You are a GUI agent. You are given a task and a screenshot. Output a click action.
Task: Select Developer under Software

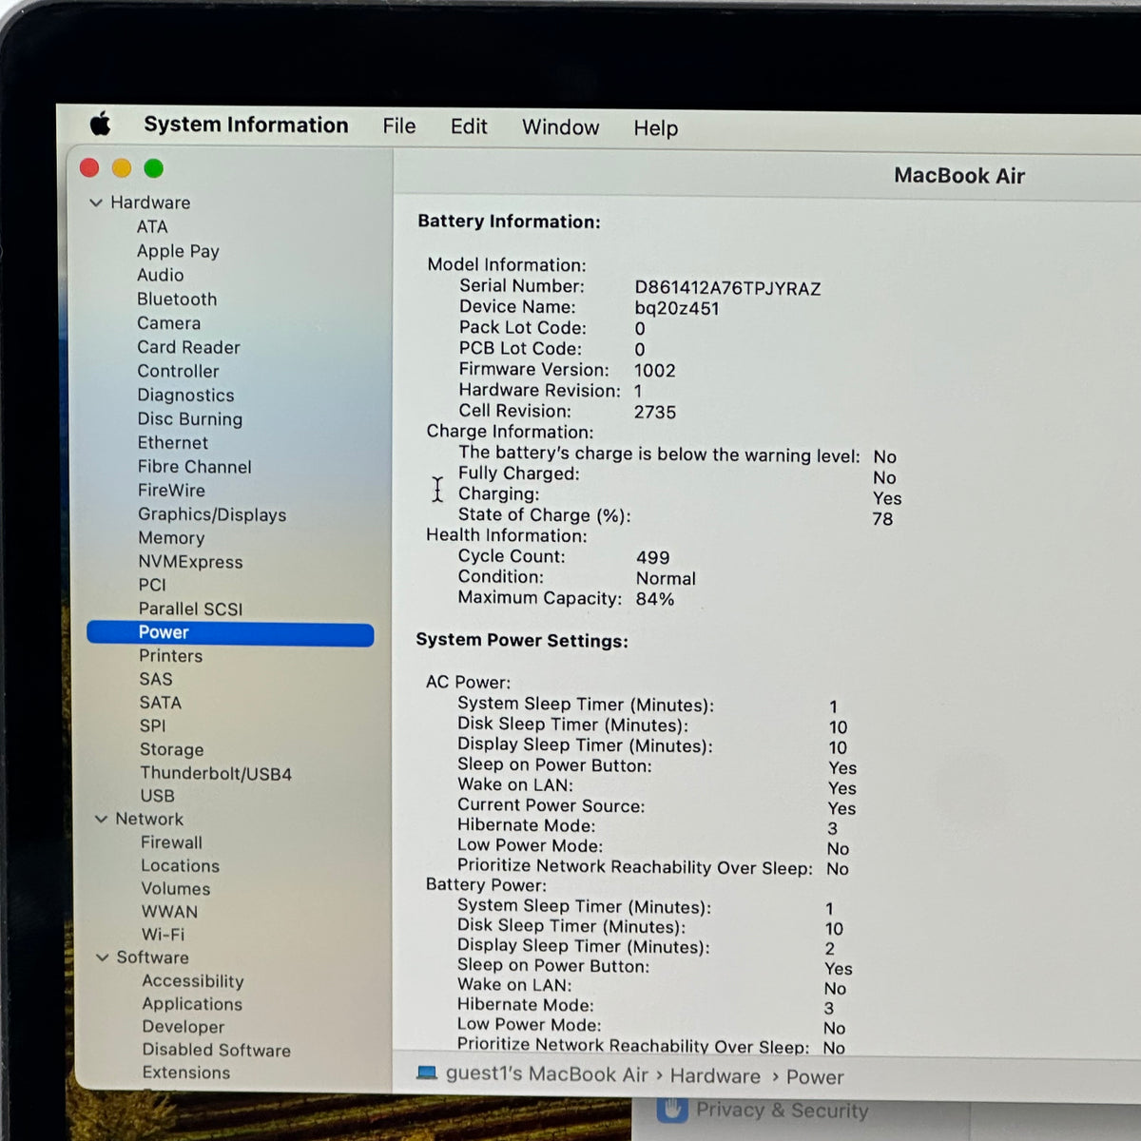click(184, 1026)
